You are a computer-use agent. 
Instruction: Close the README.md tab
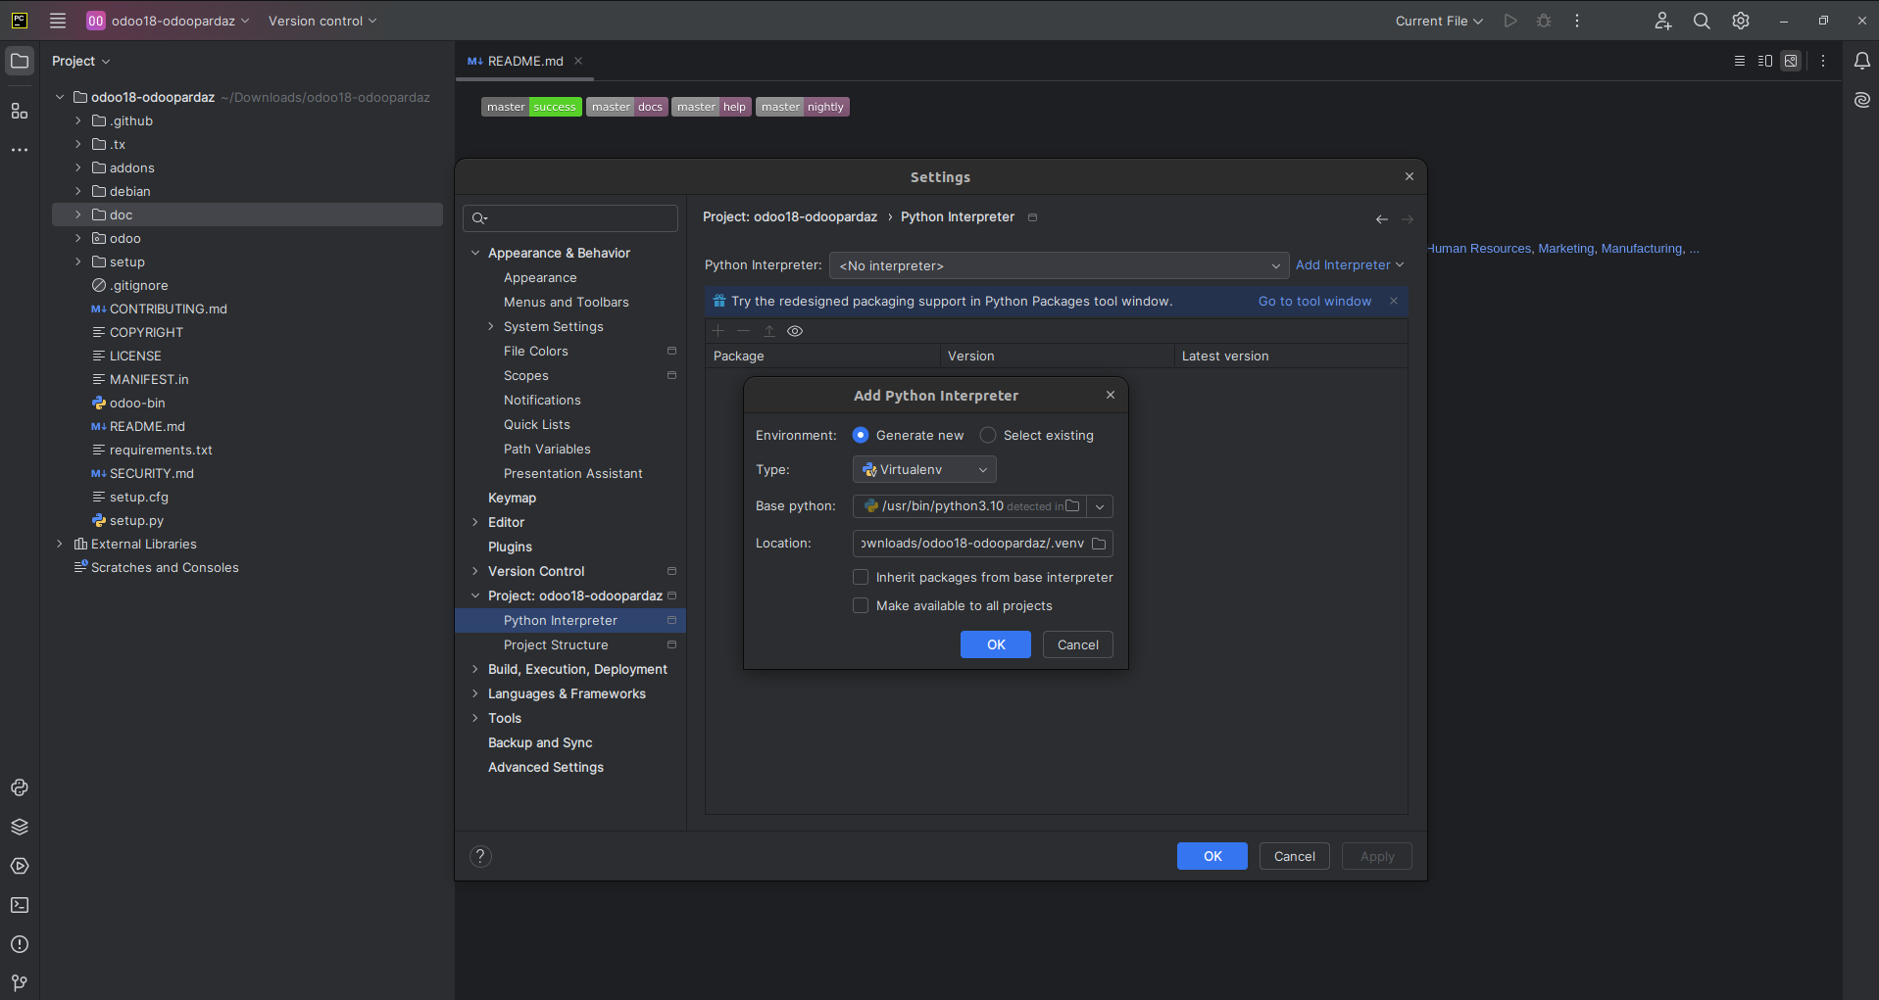(578, 61)
